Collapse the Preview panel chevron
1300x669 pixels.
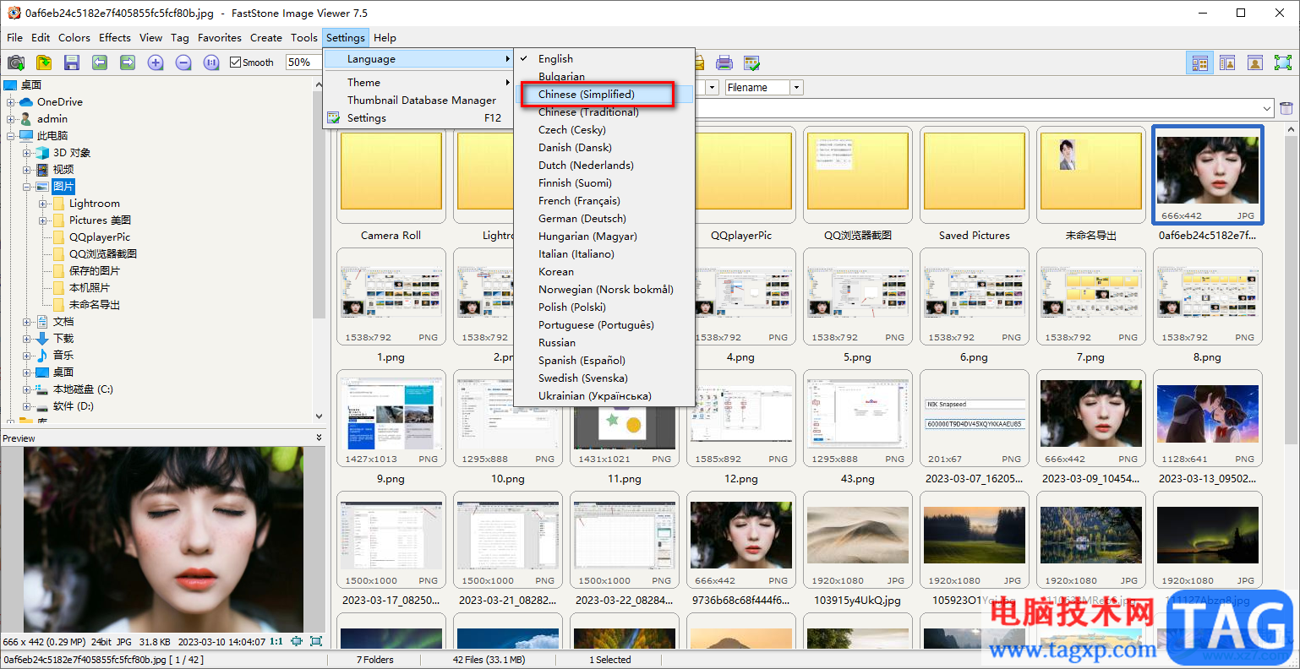319,438
